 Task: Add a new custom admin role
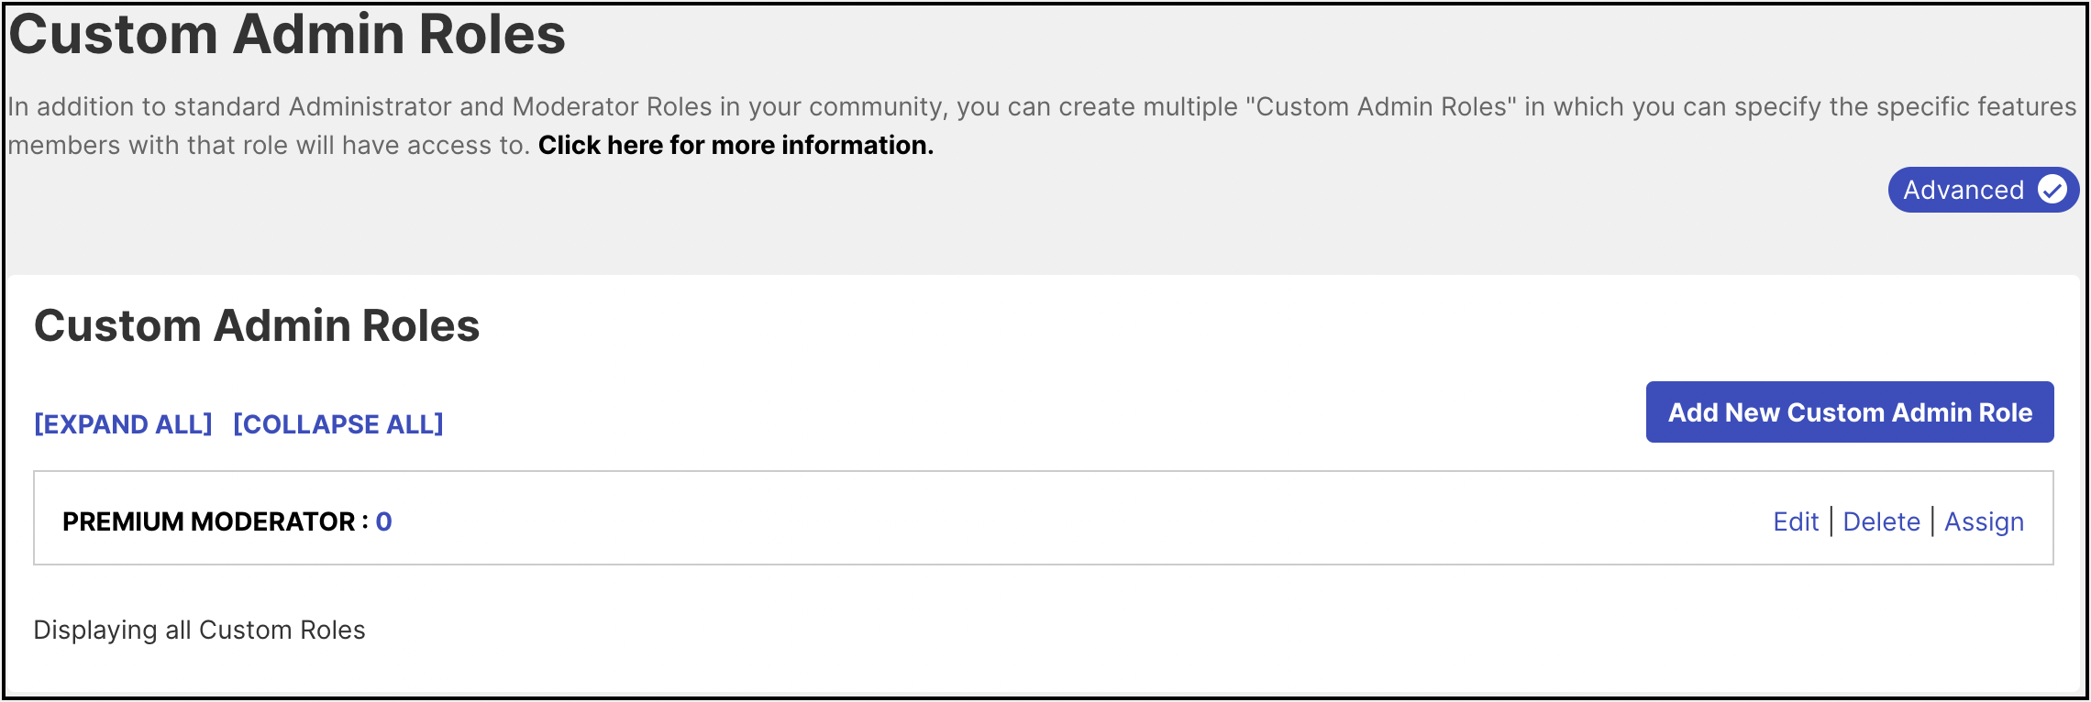pyautogui.click(x=1850, y=412)
